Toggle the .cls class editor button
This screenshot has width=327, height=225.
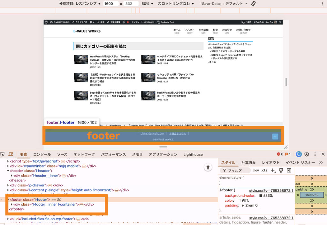click(264, 170)
